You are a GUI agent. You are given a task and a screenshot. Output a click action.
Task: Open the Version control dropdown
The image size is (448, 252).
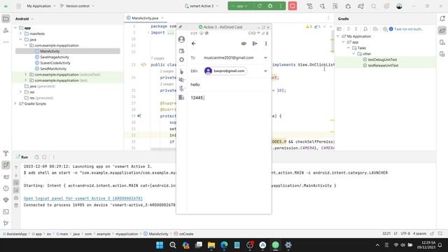(77, 6)
